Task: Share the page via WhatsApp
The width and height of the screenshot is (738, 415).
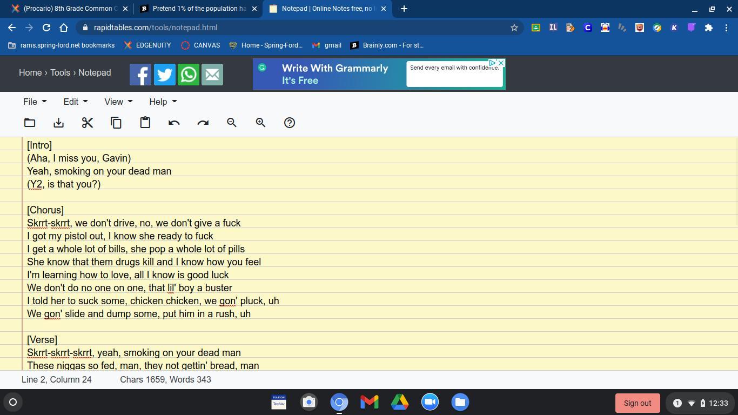Action: [x=189, y=75]
